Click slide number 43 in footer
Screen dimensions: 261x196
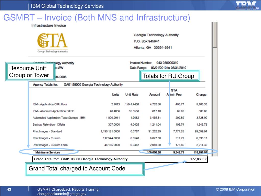click(x=9, y=190)
